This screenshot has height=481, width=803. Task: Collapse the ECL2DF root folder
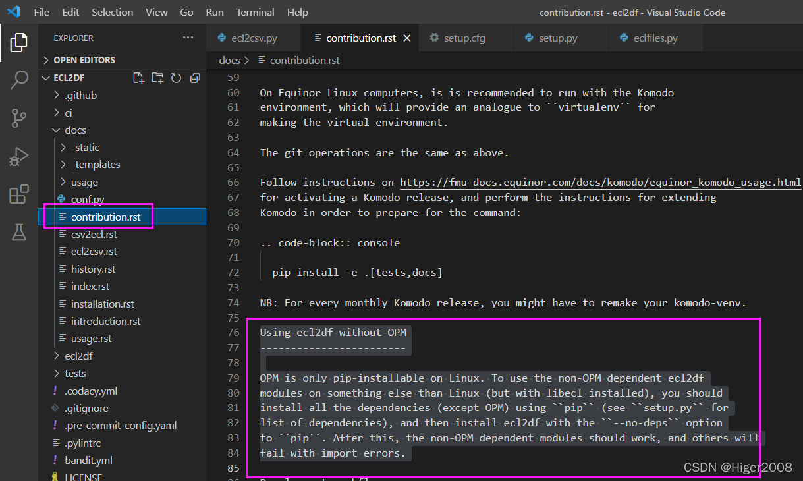46,78
